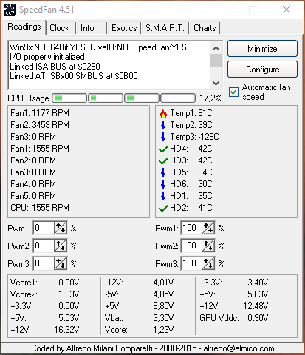Click the left Pwm2 spinner arrows
The width and height of the screenshot is (305, 355).
click(x=61, y=246)
